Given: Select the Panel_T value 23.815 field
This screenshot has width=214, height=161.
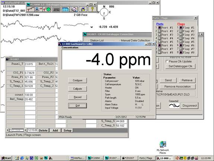Looking at the screenshot, I should tap(30, 64).
